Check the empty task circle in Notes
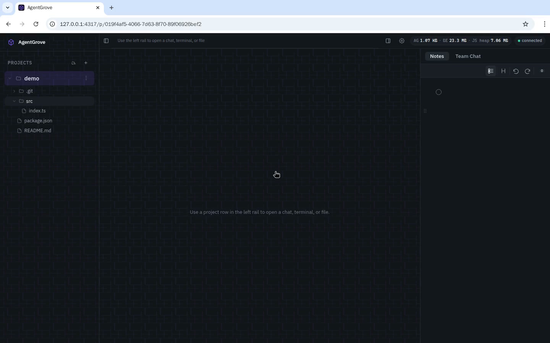550x343 pixels. pos(439,92)
